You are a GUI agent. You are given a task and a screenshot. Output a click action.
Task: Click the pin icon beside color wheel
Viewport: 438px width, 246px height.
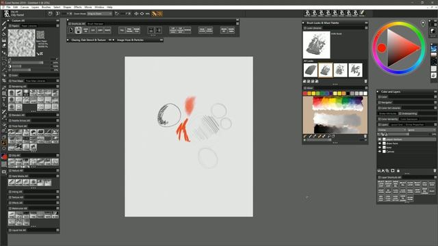coord(423,23)
